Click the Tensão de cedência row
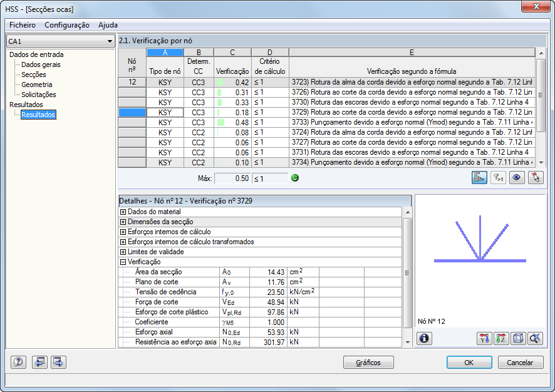Screen dimensions: 555x392 tap(260, 292)
